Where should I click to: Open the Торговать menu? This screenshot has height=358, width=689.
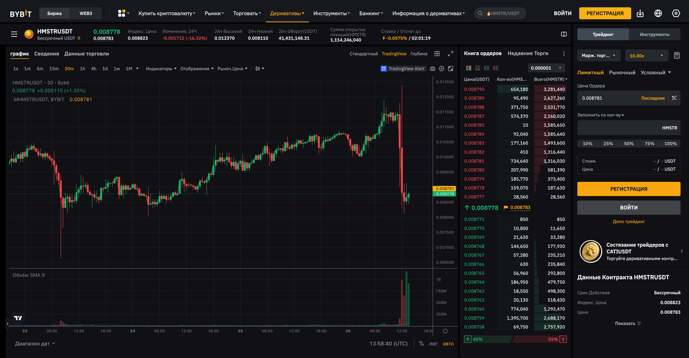click(x=247, y=13)
